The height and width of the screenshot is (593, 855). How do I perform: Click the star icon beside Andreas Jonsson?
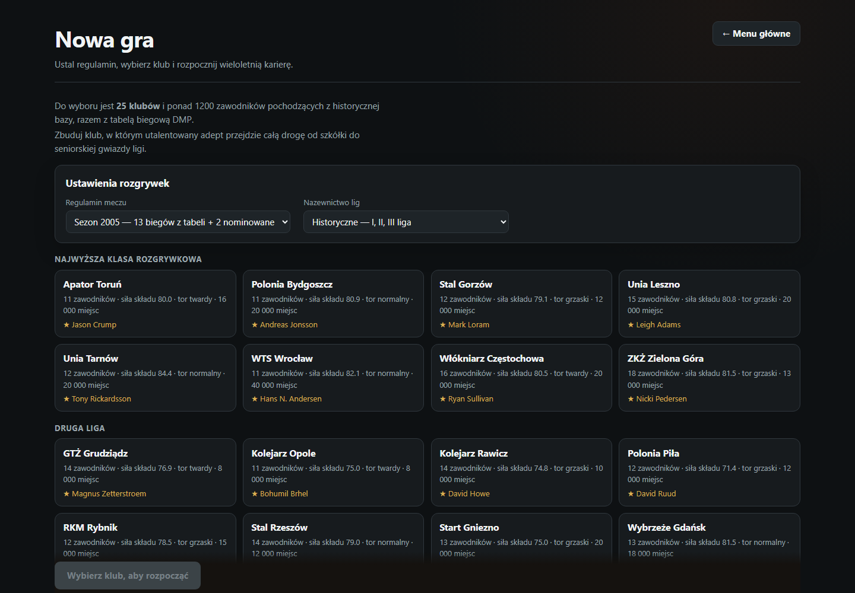(x=255, y=325)
